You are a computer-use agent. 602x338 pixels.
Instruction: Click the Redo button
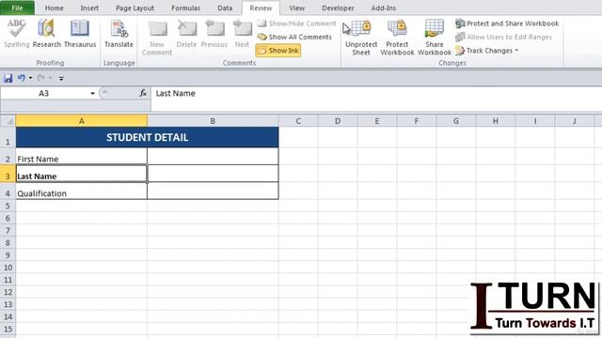[40, 78]
